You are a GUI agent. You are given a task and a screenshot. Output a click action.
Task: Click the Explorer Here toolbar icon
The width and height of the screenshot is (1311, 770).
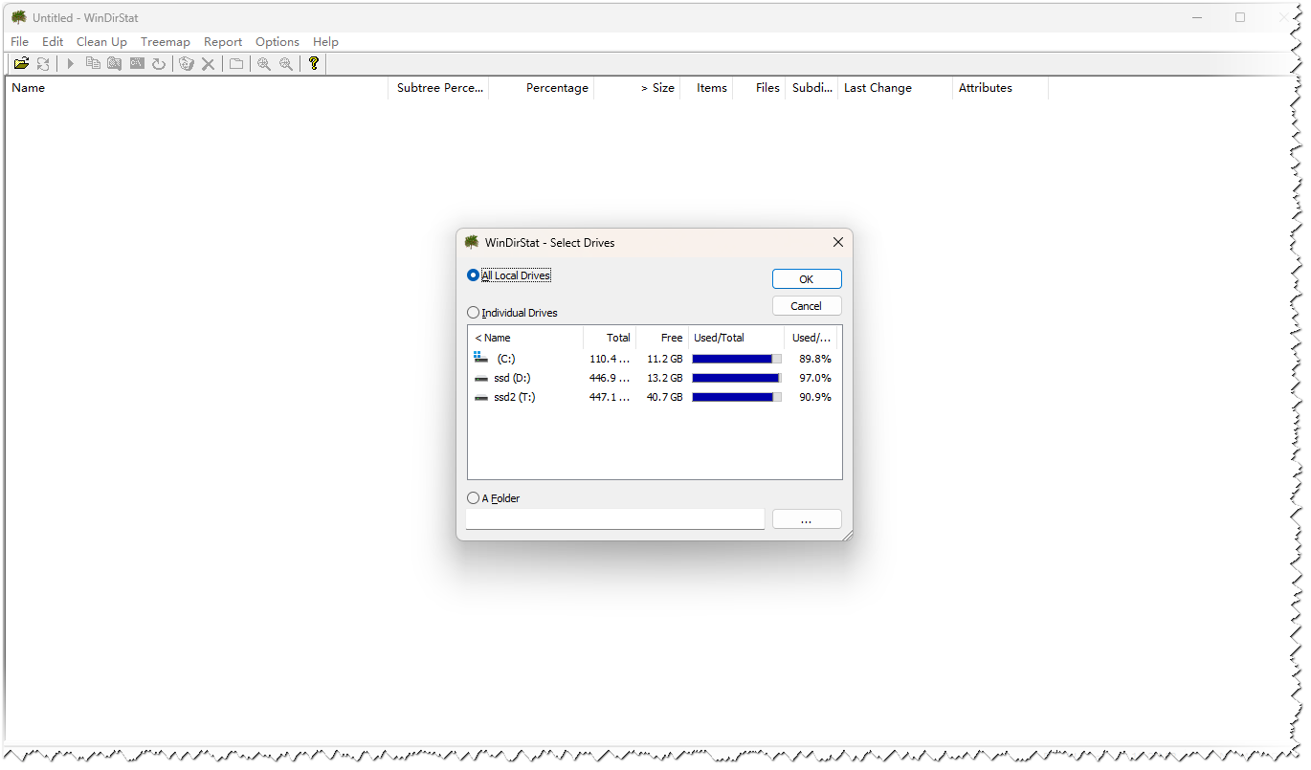click(x=114, y=63)
